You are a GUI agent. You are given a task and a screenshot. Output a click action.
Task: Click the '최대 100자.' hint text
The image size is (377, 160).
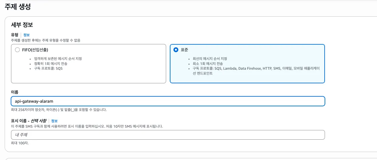click(x=20, y=143)
